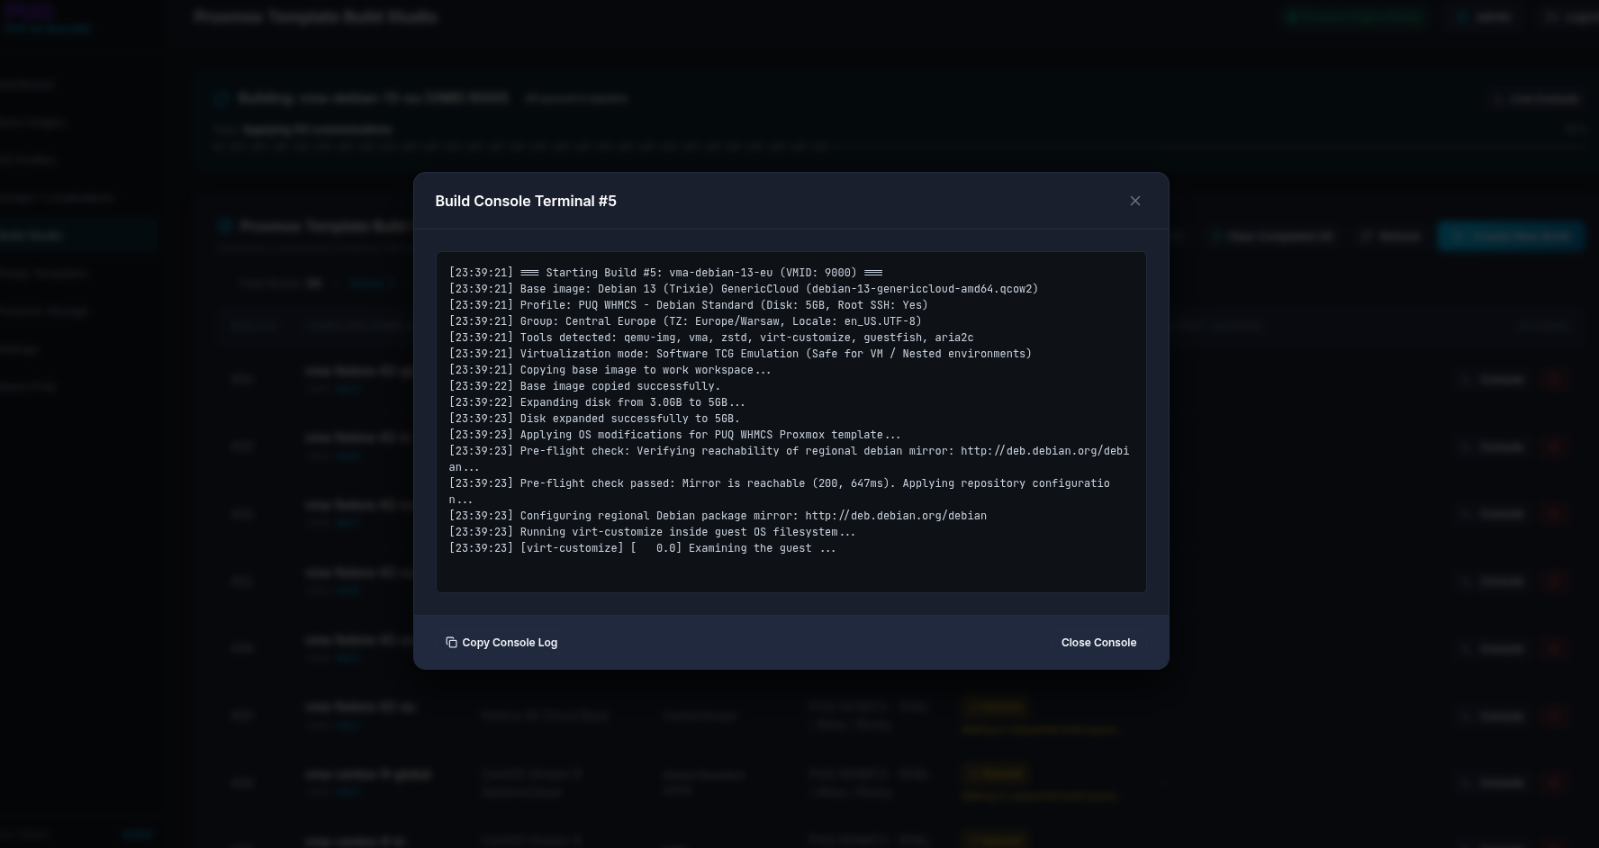Click the Close Console button
This screenshot has width=1599, height=848.
1098,643
